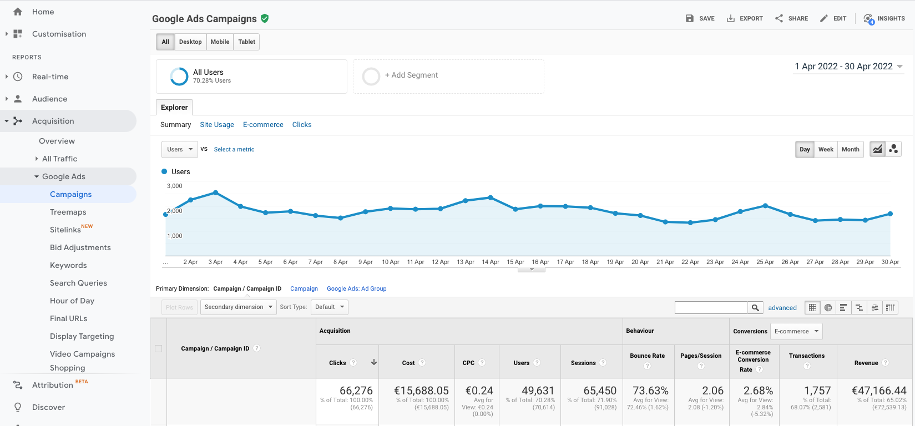Screen dimensions: 915x426
Task: Set primary dimension to Campaign
Action: click(x=304, y=288)
